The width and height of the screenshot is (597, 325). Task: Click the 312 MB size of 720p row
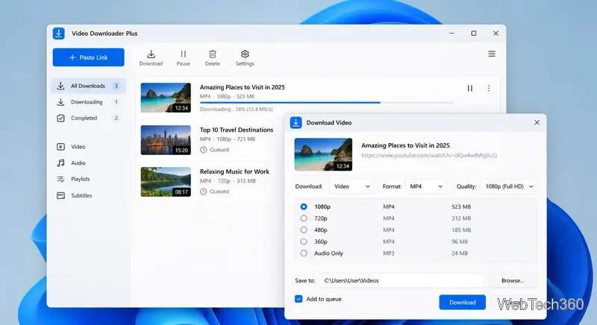(x=461, y=218)
